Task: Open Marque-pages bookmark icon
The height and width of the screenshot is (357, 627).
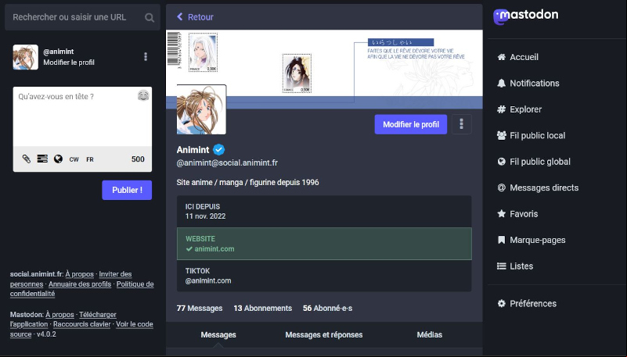Action: pos(502,240)
